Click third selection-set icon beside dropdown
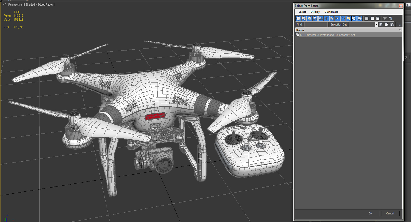 (x=392, y=24)
